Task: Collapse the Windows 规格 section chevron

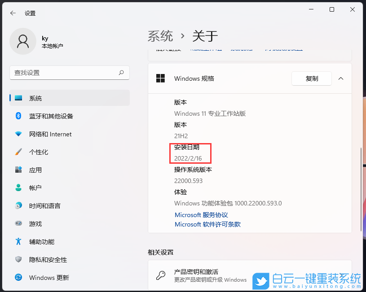Action: point(341,78)
